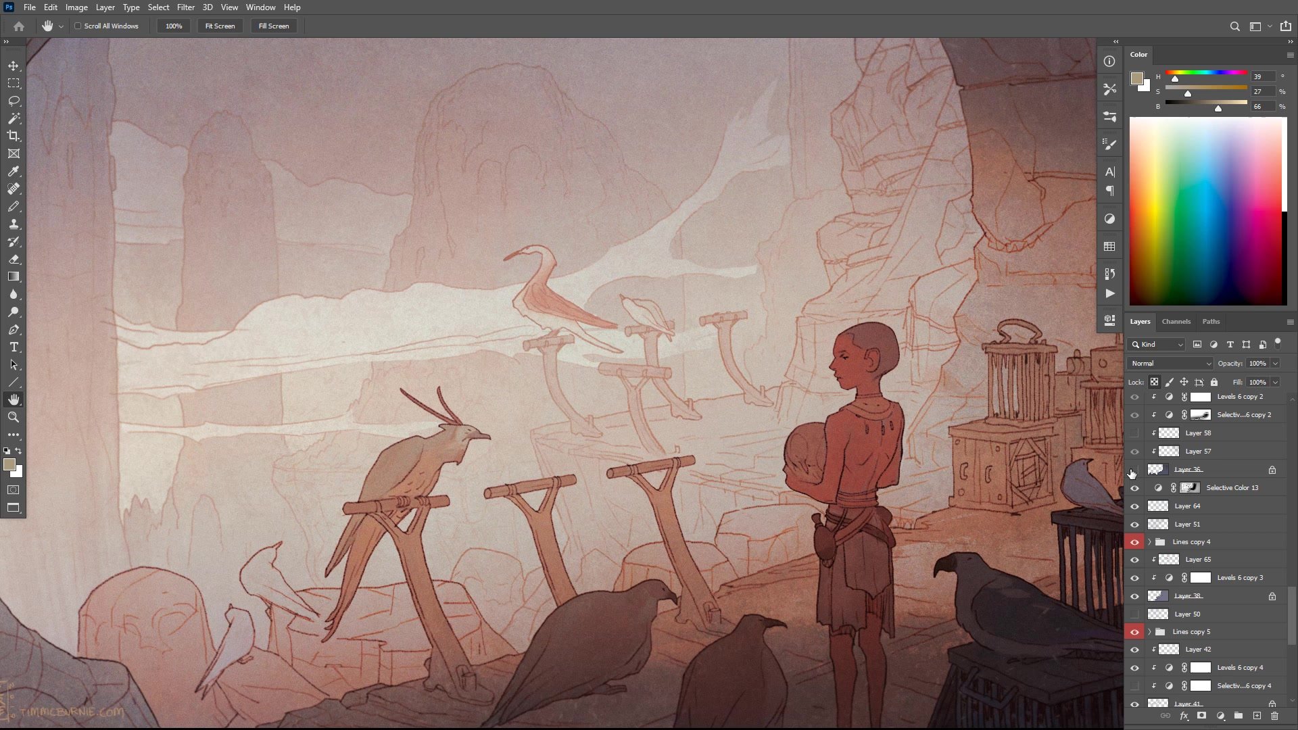Open the Normal blend mode dropdown
1298x730 pixels.
[x=1170, y=363]
